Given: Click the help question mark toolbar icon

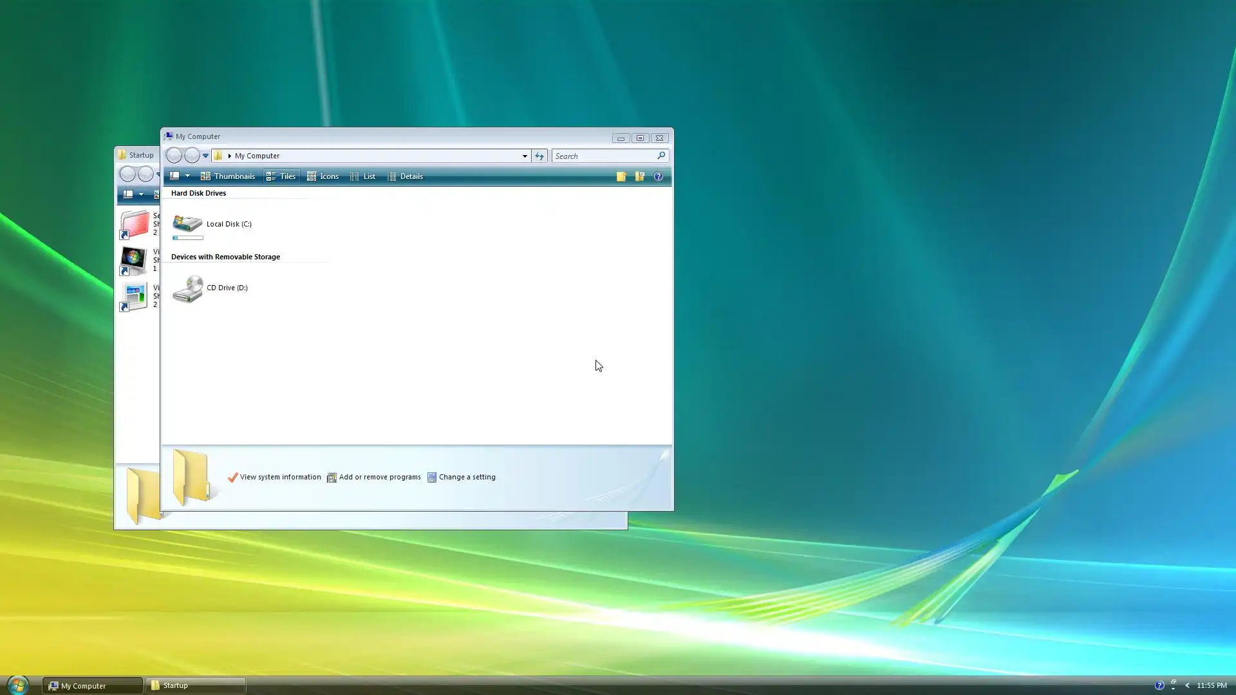Looking at the screenshot, I should (658, 176).
